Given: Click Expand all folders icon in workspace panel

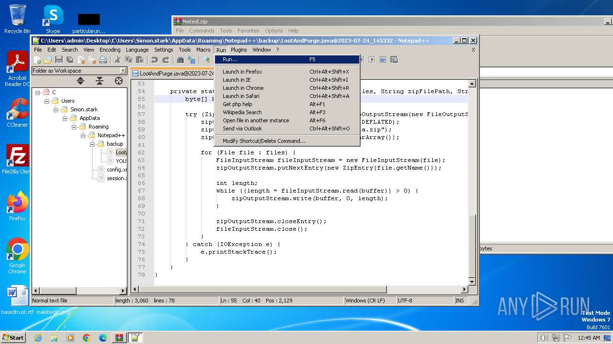Looking at the screenshot, I should click(x=80, y=81).
